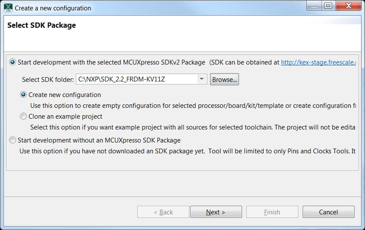Click the MCUXpresso config tool title icon
Viewport: 365px width, 230px height.
click(x=8, y=8)
